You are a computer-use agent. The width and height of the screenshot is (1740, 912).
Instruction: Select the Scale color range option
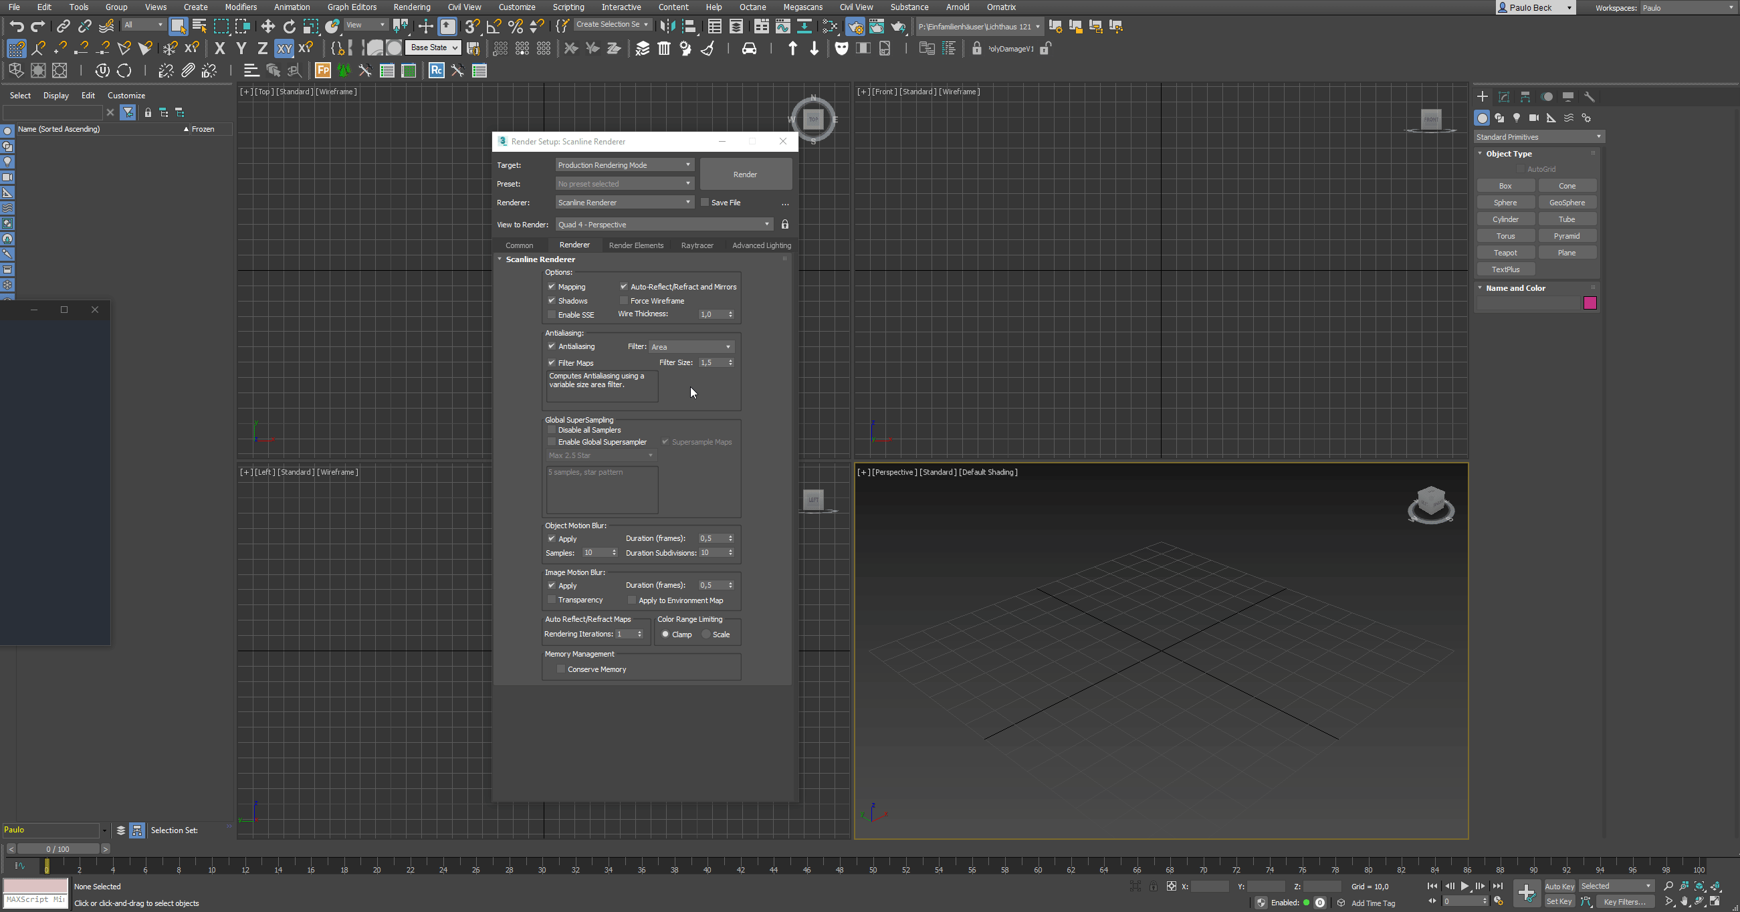[x=707, y=635]
